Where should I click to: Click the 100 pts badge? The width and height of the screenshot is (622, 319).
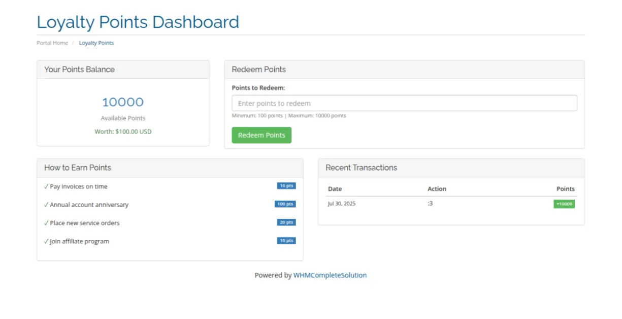pos(285,204)
